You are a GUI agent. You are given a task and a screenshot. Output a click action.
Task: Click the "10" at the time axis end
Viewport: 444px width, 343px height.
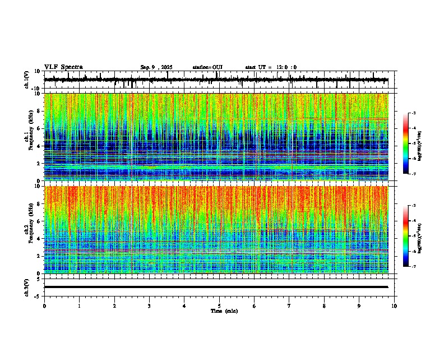(x=394, y=306)
